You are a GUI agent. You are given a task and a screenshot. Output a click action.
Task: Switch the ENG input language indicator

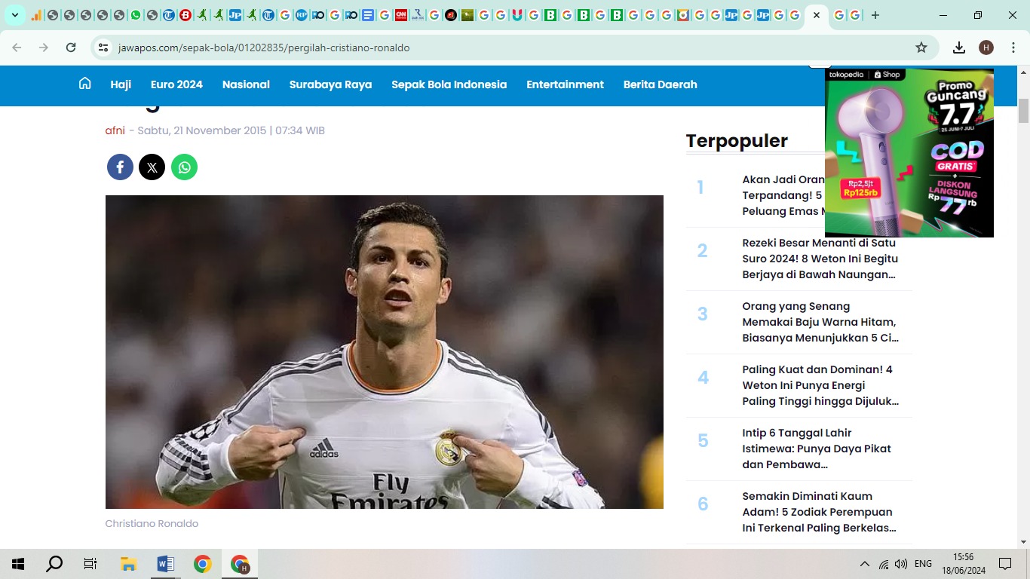coord(923,564)
